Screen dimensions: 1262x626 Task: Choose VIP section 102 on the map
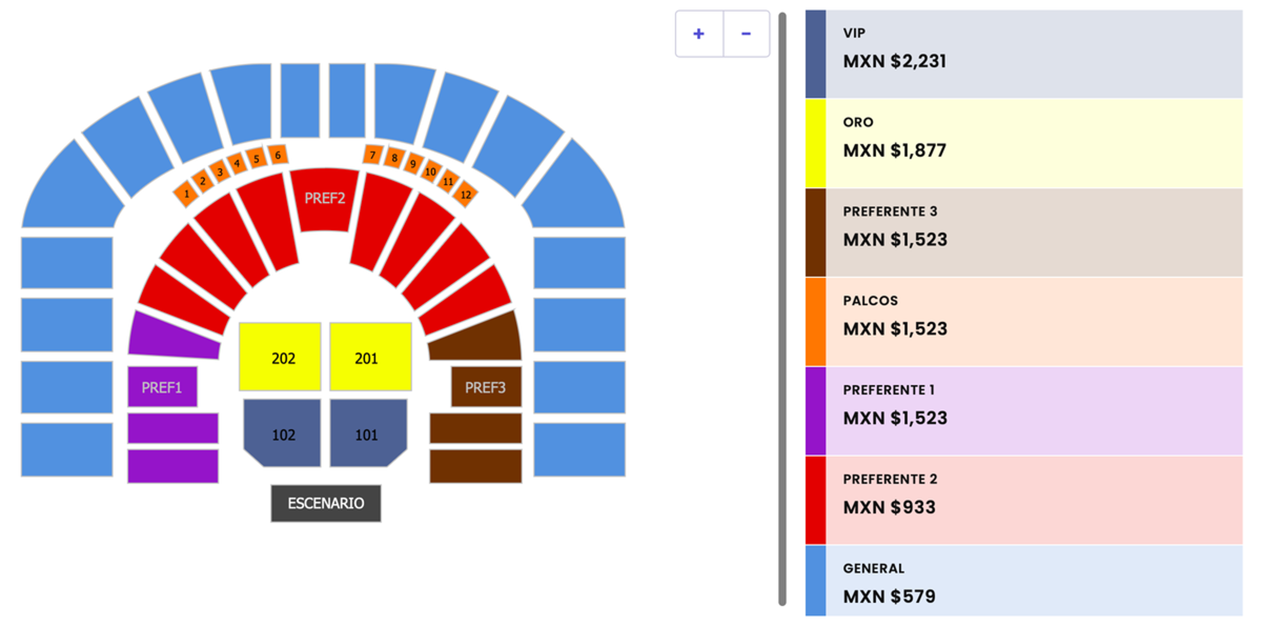point(283,433)
